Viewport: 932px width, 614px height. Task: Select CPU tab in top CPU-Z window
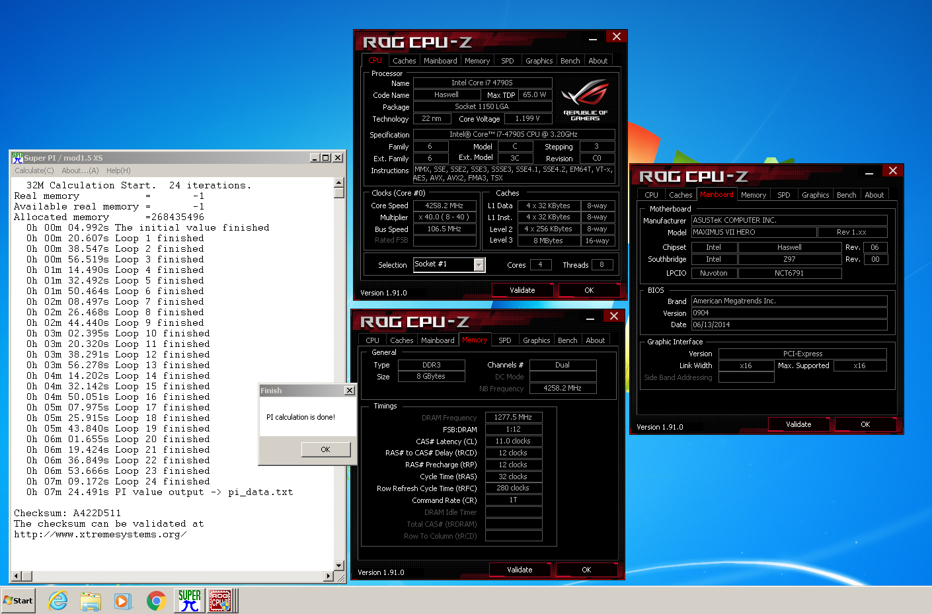tap(375, 60)
